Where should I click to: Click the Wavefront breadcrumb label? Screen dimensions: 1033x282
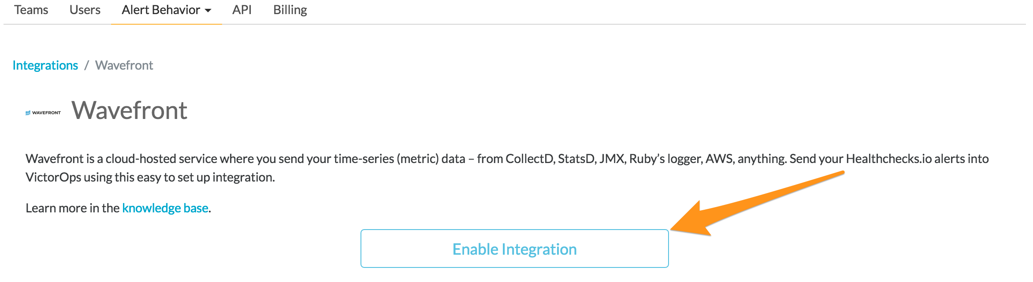pyautogui.click(x=125, y=65)
